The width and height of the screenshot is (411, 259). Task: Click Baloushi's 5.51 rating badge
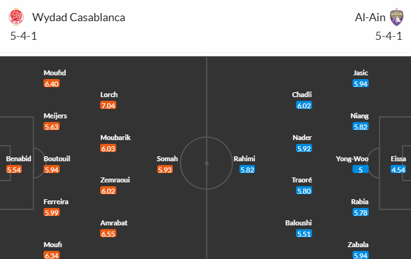click(304, 233)
